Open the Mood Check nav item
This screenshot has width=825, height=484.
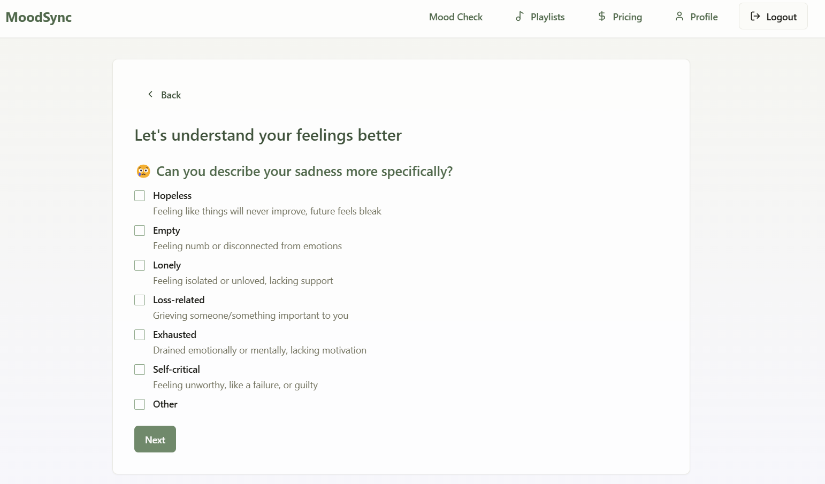click(456, 17)
